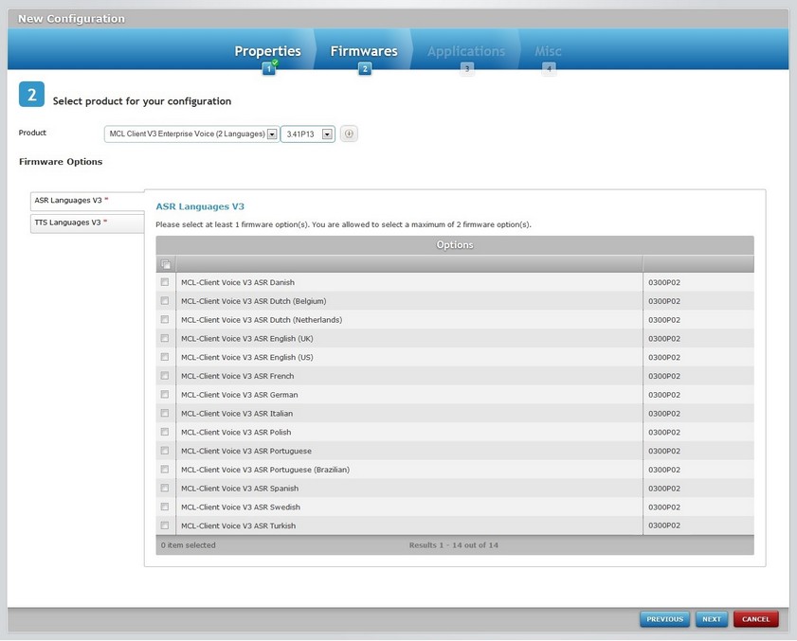Click 'MCL-Client Voice V3 ASR Danish' row text
The width and height of the screenshot is (797, 641).
(x=237, y=282)
